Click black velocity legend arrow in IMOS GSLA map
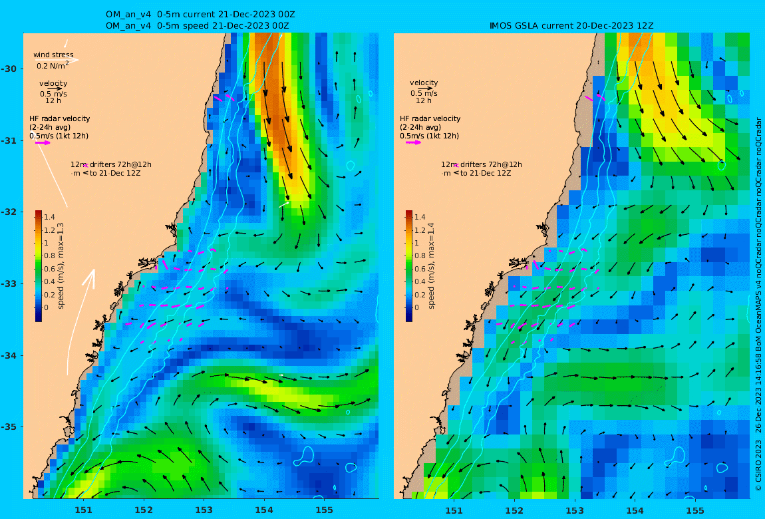Screen dimensions: 765x519 425,88
